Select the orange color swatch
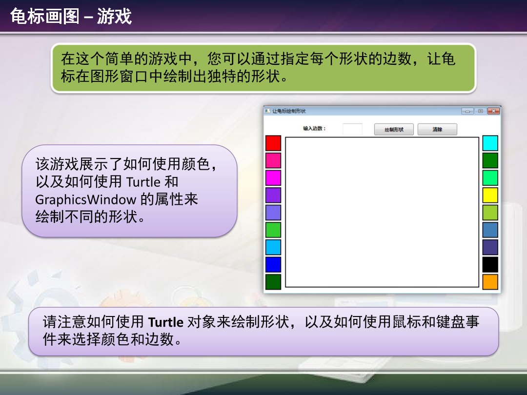Viewport: 527px width, 395px height. 490,282
